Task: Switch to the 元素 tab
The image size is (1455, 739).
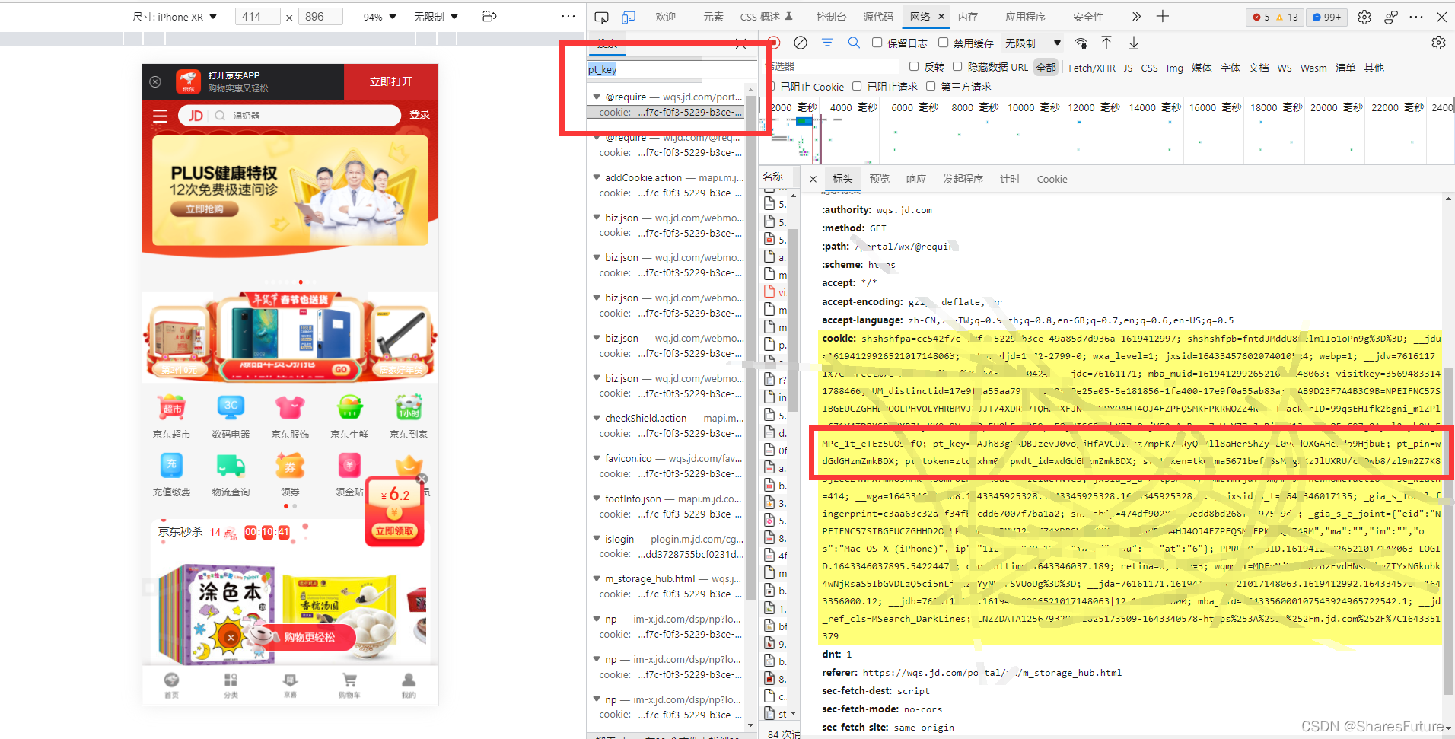Action: (x=713, y=17)
